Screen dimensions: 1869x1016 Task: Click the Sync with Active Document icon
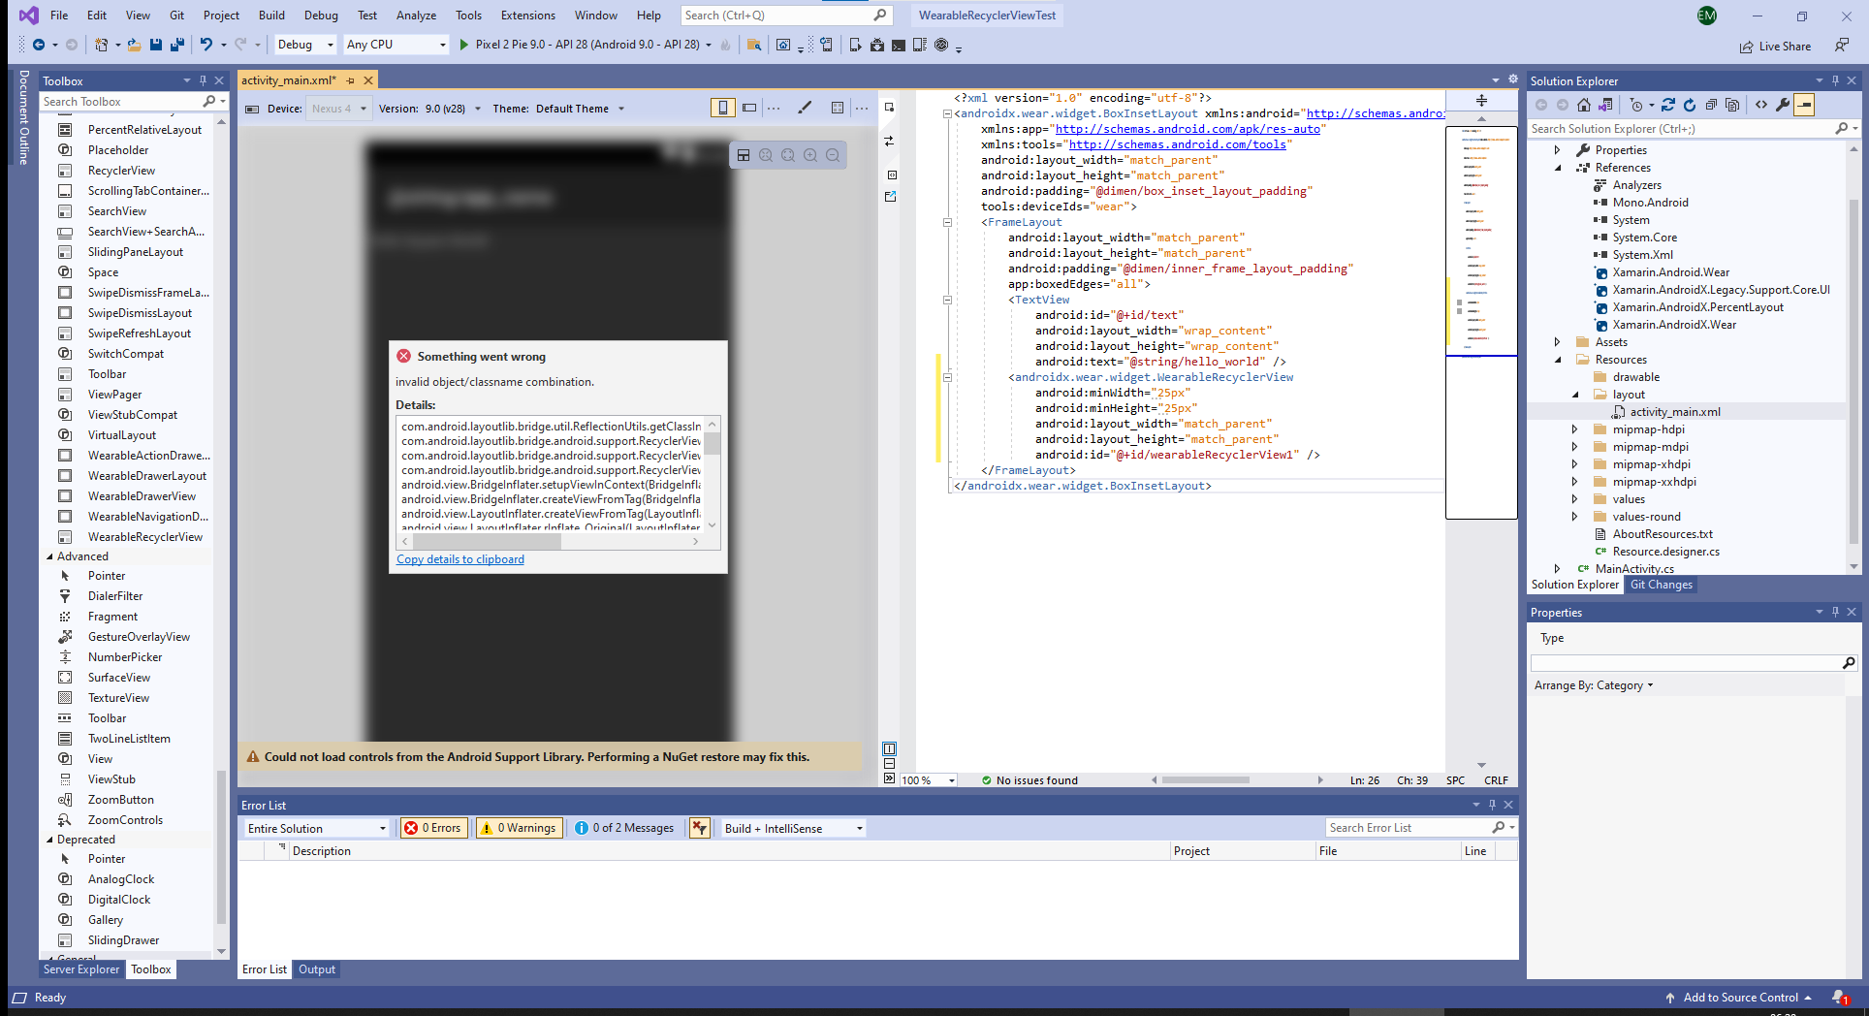pyautogui.click(x=1605, y=105)
